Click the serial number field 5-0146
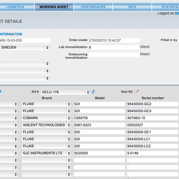The width and height of the screenshot is (179, 179). click(x=153, y=153)
